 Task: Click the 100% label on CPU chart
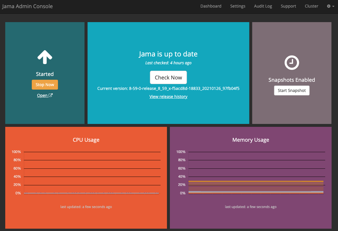click(x=16, y=152)
